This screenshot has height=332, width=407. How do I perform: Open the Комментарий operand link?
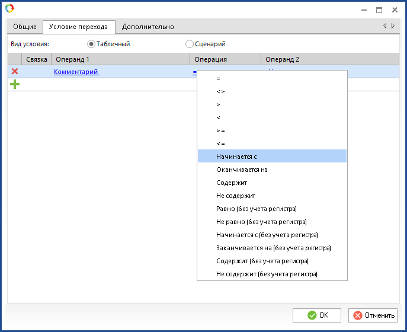coord(76,72)
